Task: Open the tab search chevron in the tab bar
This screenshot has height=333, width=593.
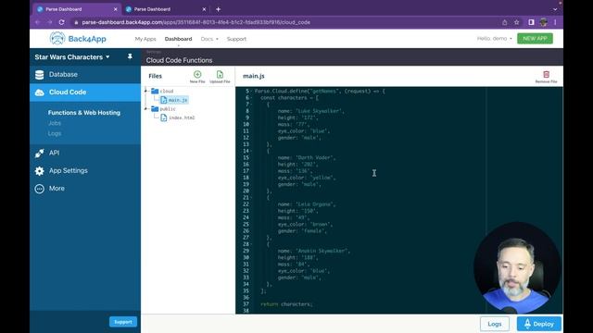Action: point(555,9)
